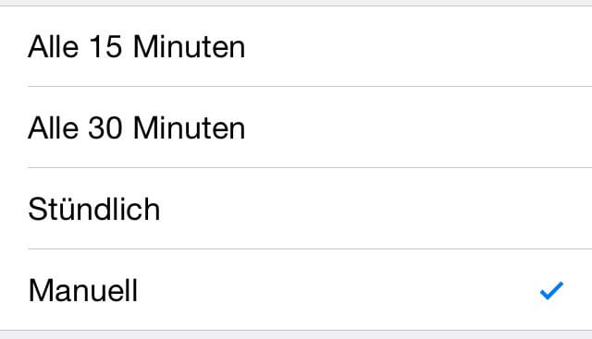The width and height of the screenshot is (592, 339).
Task: Choose the Manuell fetch option
Action: click(296, 290)
